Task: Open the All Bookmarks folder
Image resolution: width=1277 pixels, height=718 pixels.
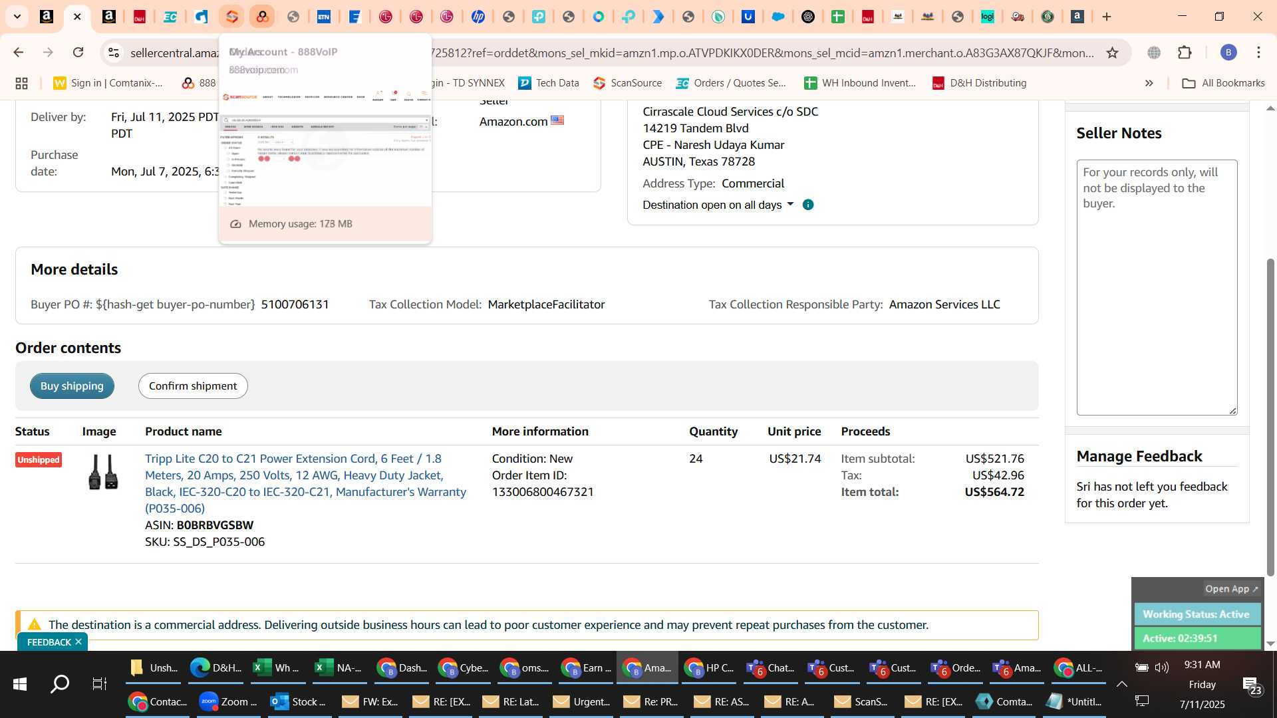Action: [x=1224, y=83]
